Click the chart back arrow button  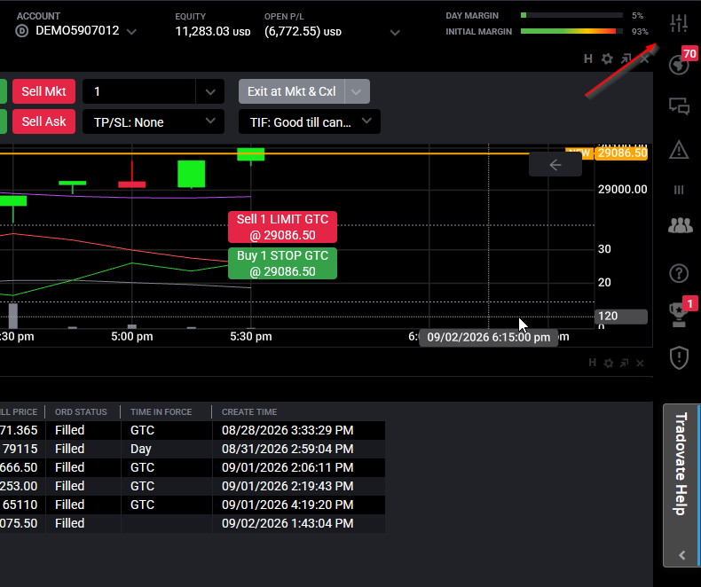(x=555, y=165)
